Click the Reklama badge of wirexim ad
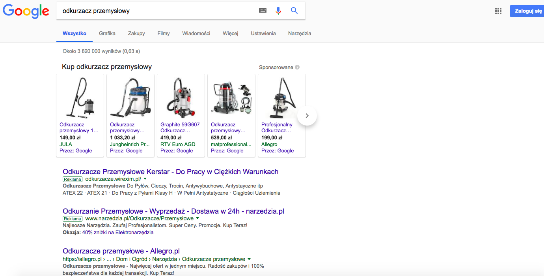This screenshot has height=276, width=544. click(73, 179)
